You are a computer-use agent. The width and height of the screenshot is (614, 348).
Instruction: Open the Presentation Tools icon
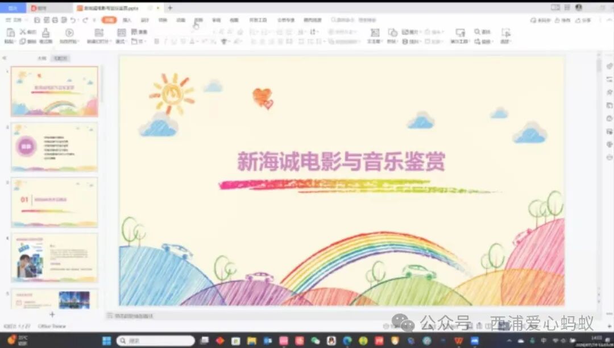click(460, 33)
